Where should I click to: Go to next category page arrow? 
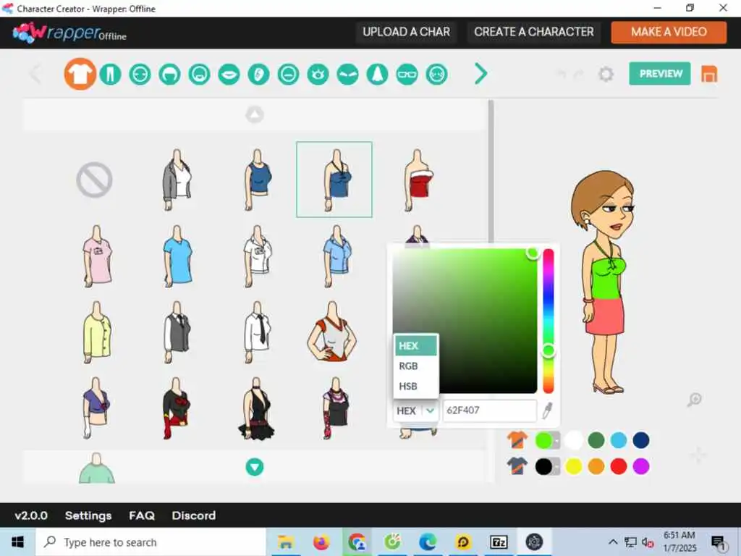(x=480, y=74)
